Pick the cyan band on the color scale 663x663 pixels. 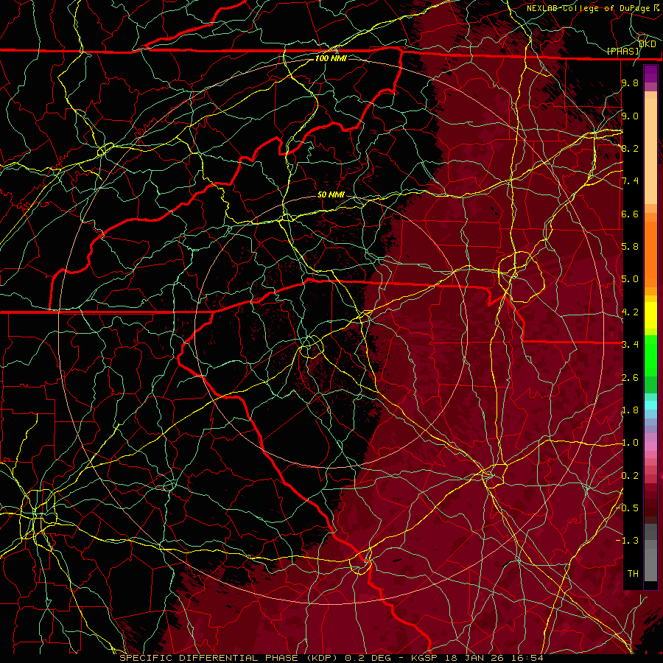coord(650,404)
